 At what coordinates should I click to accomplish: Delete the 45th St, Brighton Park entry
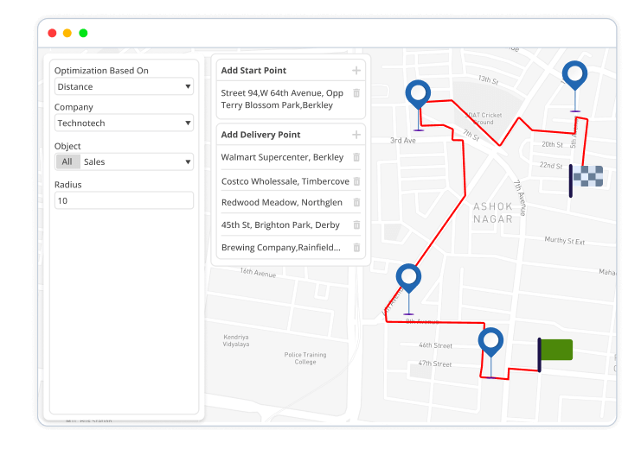click(x=356, y=225)
